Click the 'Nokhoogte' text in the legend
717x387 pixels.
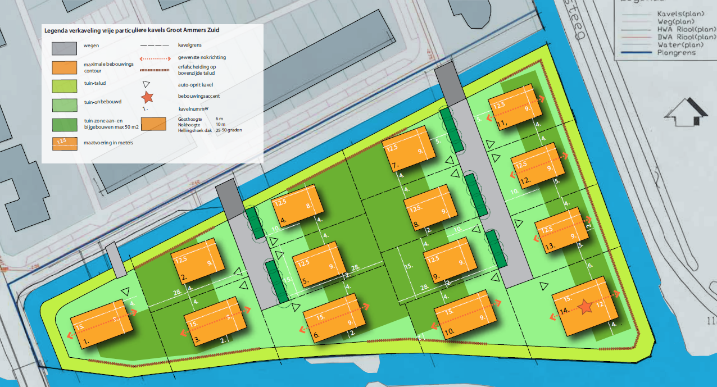tap(189, 125)
